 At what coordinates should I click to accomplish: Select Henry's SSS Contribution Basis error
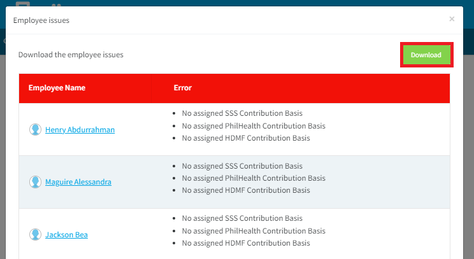242,113
